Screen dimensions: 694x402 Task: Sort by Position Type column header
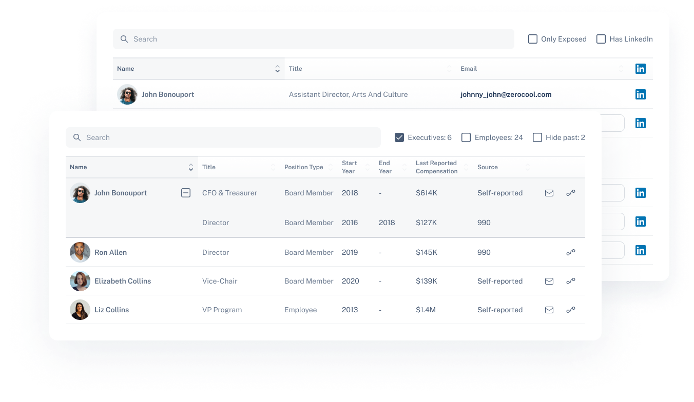(304, 167)
